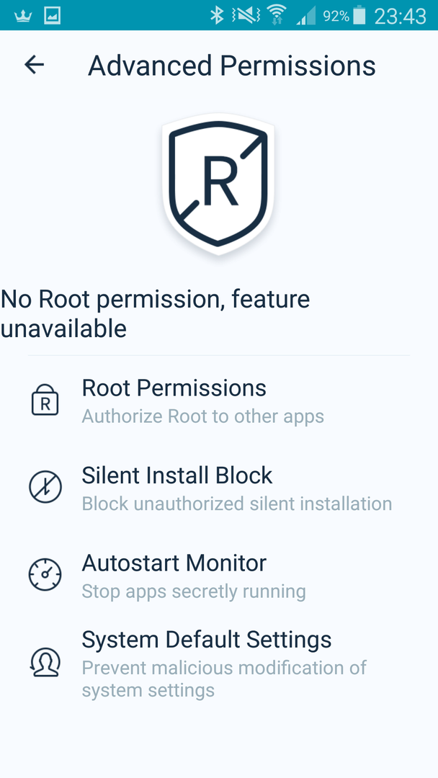Open Silent Install Block

(x=219, y=488)
